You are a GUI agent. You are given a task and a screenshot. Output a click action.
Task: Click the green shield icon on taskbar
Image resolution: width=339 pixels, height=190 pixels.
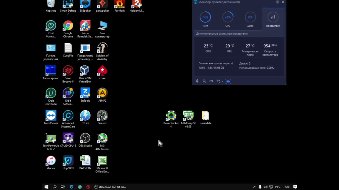(x=80, y=187)
